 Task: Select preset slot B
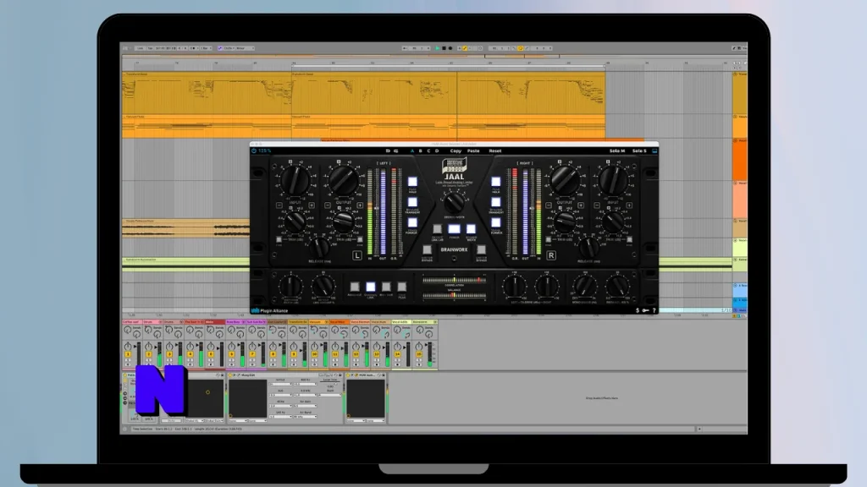tap(420, 150)
